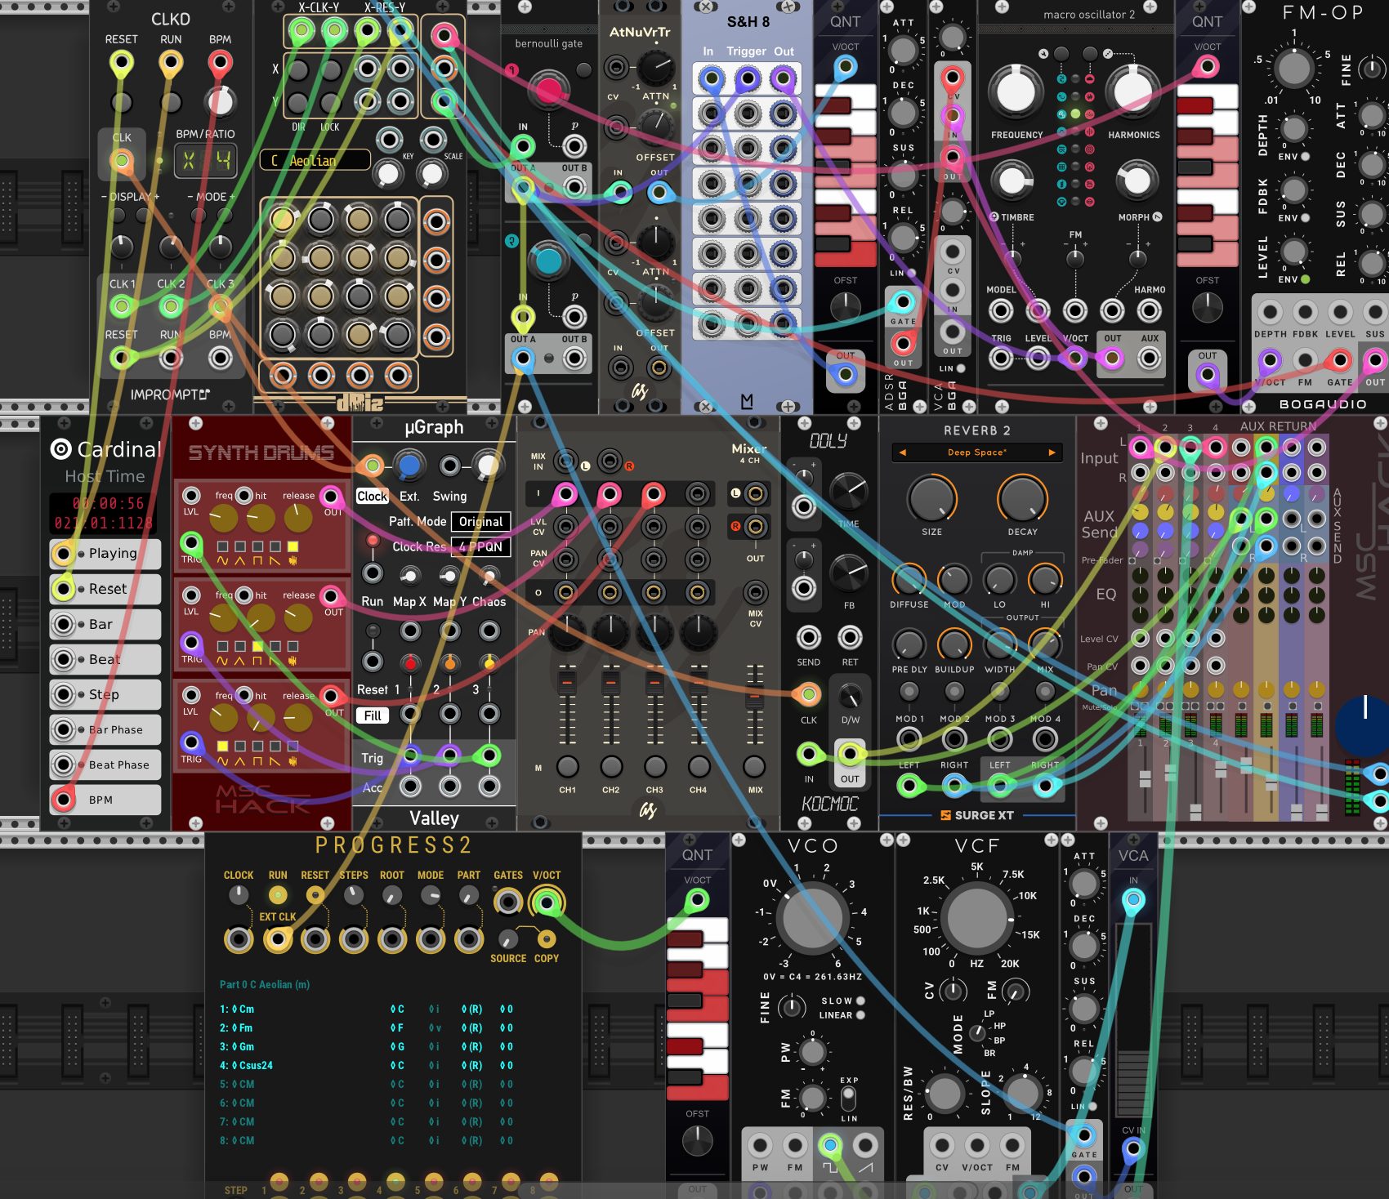Mute CH1 on the 4 CH Mixer

[567, 766]
